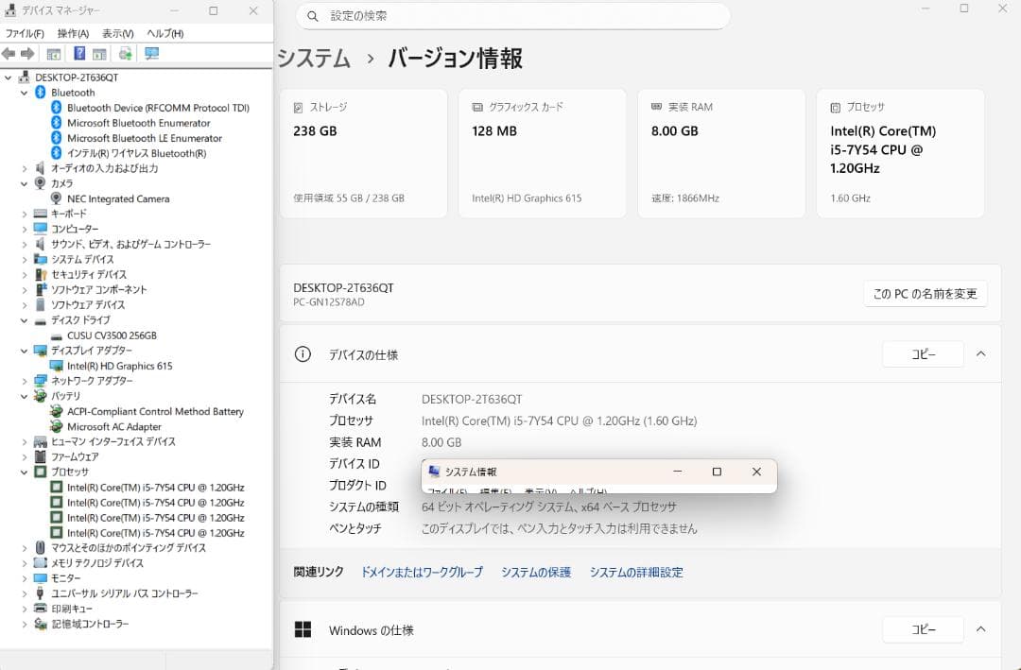
Task: Select NEC Integrated Camera device icon
Action: [x=58, y=198]
